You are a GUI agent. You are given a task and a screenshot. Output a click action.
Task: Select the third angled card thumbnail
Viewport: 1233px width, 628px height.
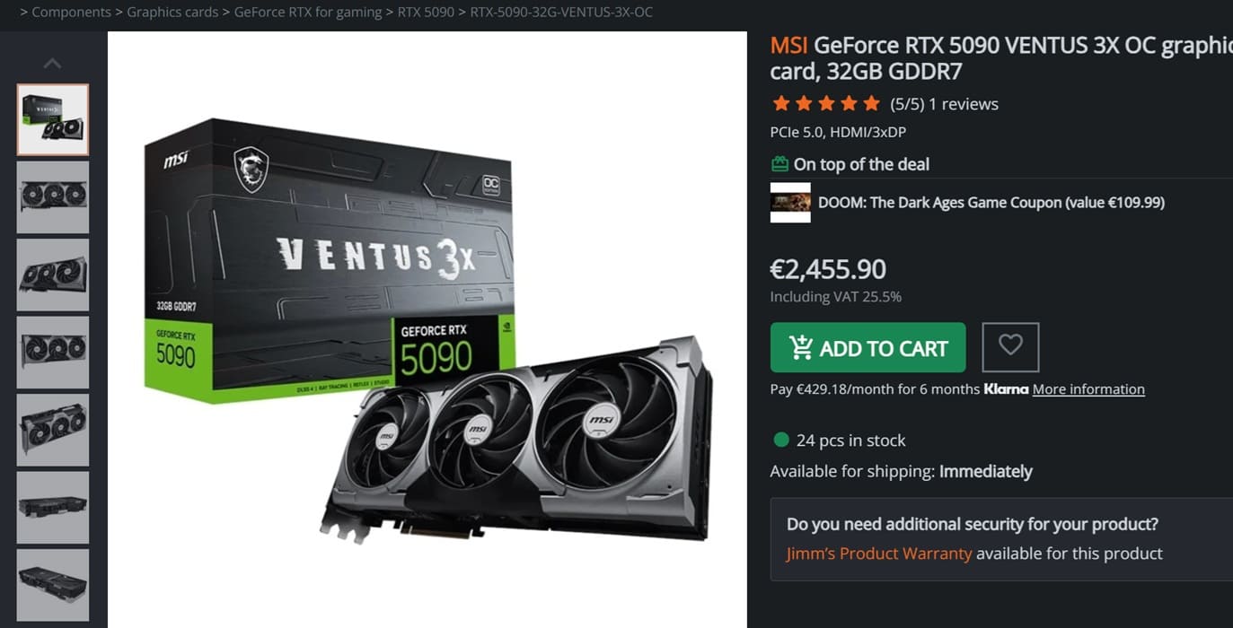click(53, 275)
